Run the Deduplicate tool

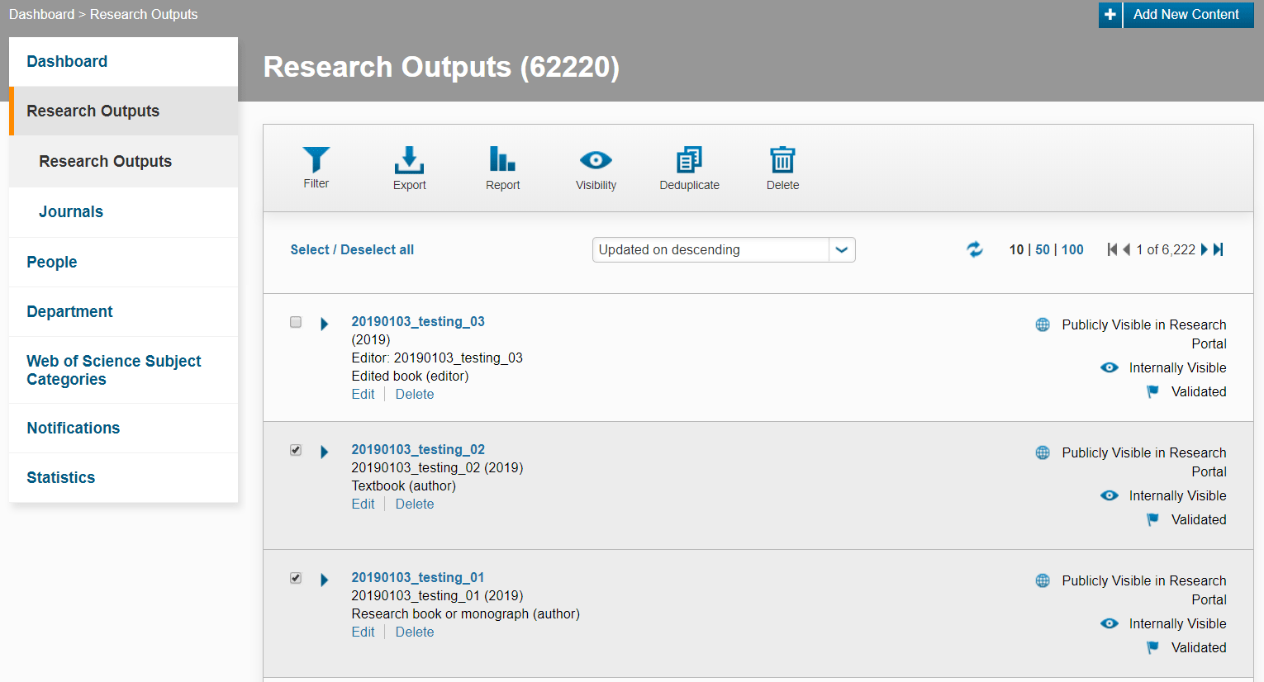click(689, 168)
